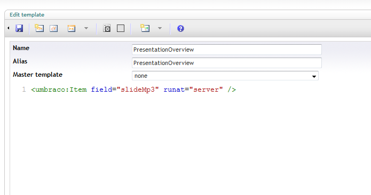
Task: Save the template with the floppy disk icon
Action: point(19,28)
